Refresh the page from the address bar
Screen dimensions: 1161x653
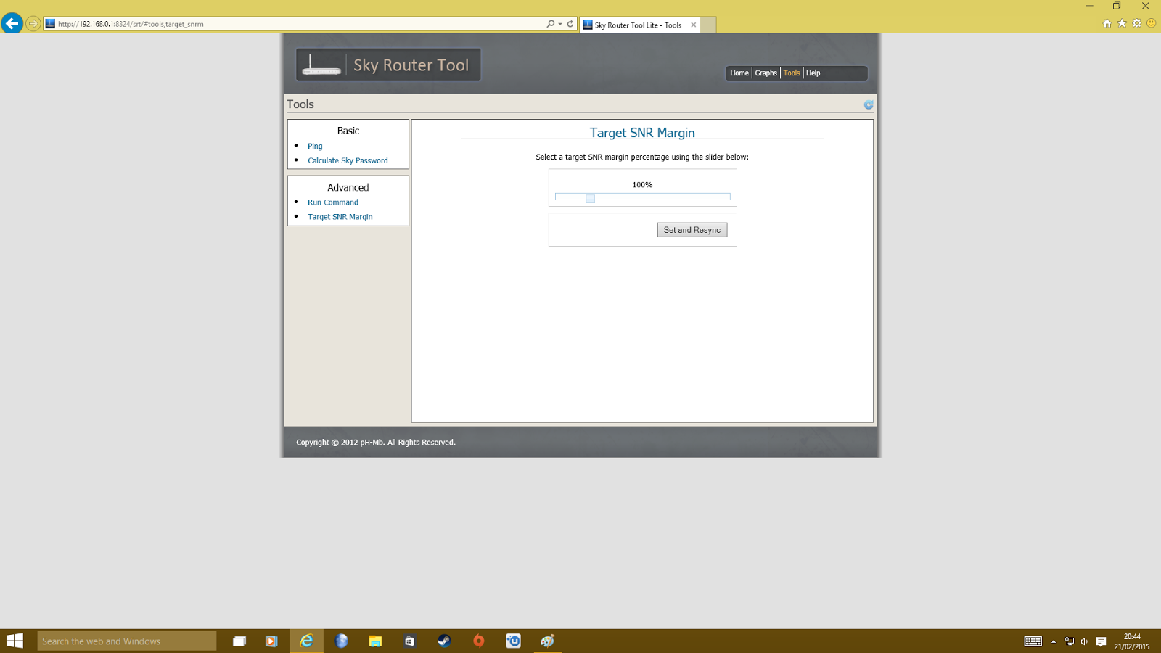tap(570, 24)
